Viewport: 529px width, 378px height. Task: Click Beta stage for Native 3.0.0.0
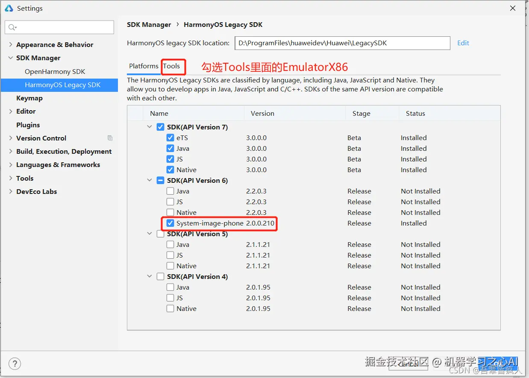click(354, 170)
